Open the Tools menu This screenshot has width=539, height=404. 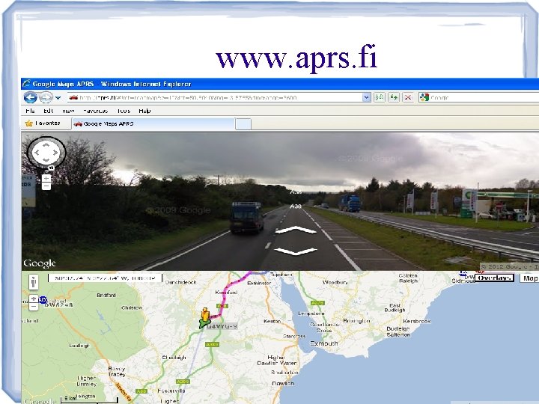(124, 111)
